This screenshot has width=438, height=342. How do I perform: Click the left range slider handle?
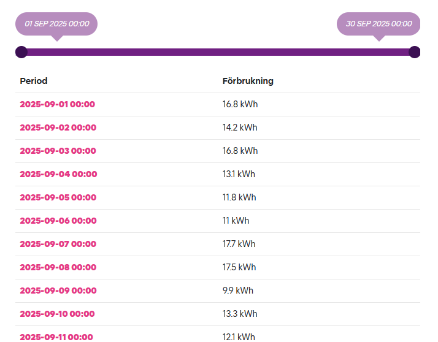[21, 52]
